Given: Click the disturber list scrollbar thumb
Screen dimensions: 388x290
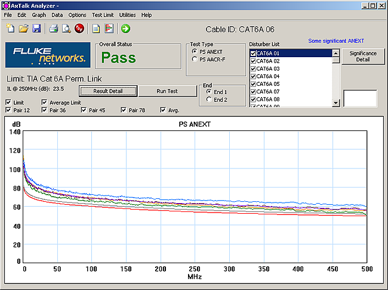Looking at the screenshot, I should tap(335, 60).
